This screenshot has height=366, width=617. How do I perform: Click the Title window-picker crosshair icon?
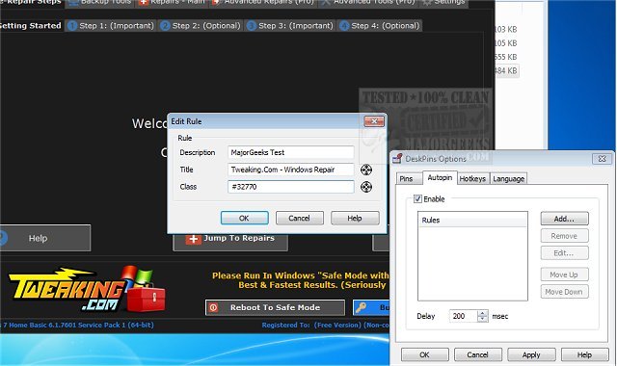pyautogui.click(x=366, y=170)
